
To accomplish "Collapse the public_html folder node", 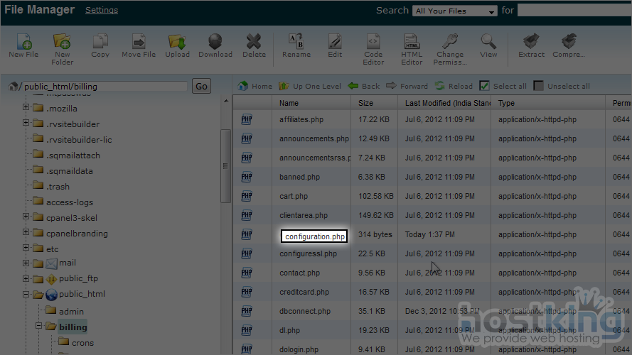I will coord(26,295).
